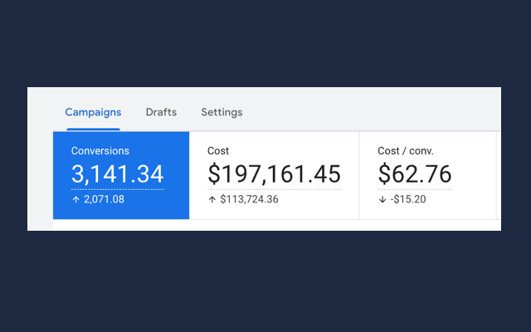531x332 pixels.
Task: Click the 3,141.34 conversions value
Action: coord(118,174)
